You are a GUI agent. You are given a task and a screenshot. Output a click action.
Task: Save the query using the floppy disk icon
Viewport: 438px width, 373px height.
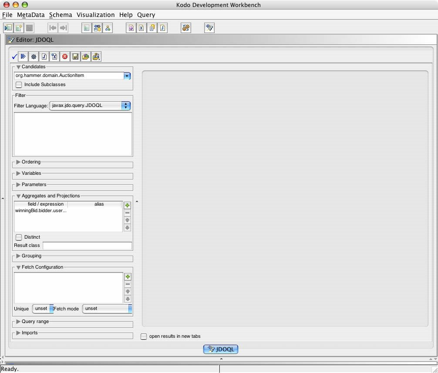pos(75,57)
